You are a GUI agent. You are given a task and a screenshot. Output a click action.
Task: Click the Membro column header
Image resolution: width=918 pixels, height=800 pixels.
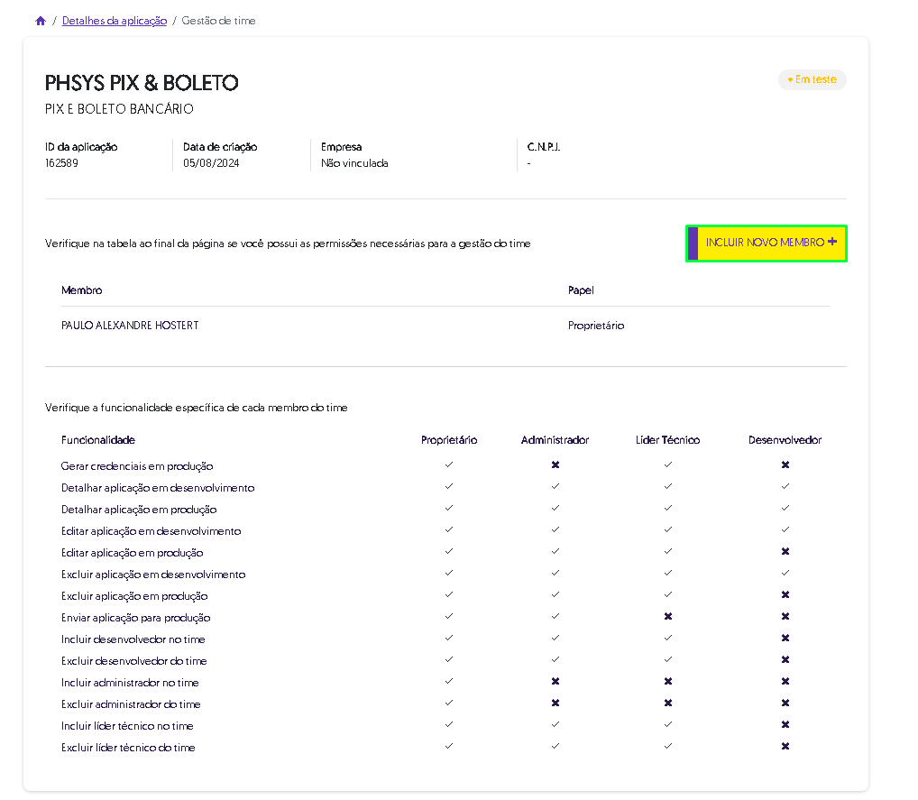[x=81, y=290]
